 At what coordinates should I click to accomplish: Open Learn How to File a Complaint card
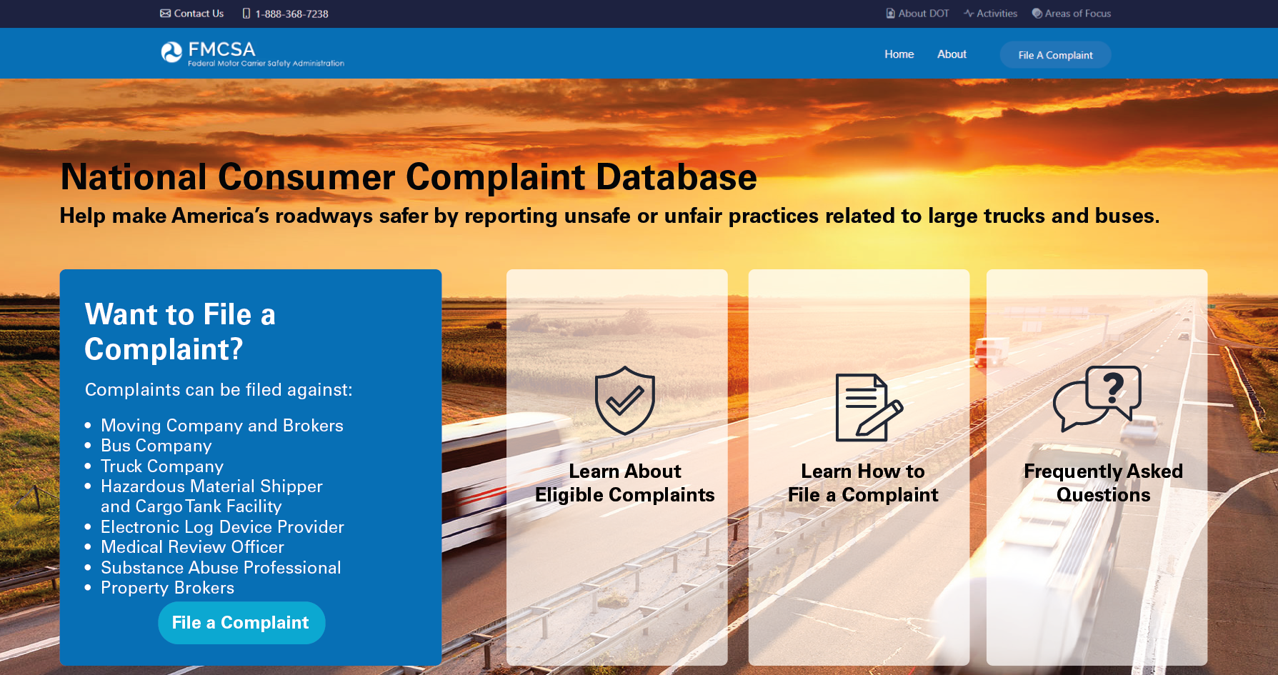(x=859, y=467)
